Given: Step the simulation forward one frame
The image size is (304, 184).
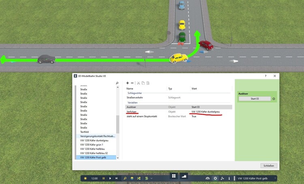Looking at the screenshot, I should (x=116, y=178).
